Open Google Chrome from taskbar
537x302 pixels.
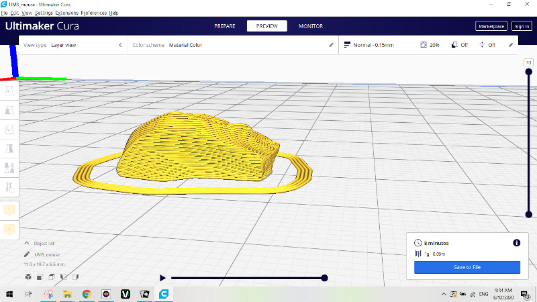87,294
